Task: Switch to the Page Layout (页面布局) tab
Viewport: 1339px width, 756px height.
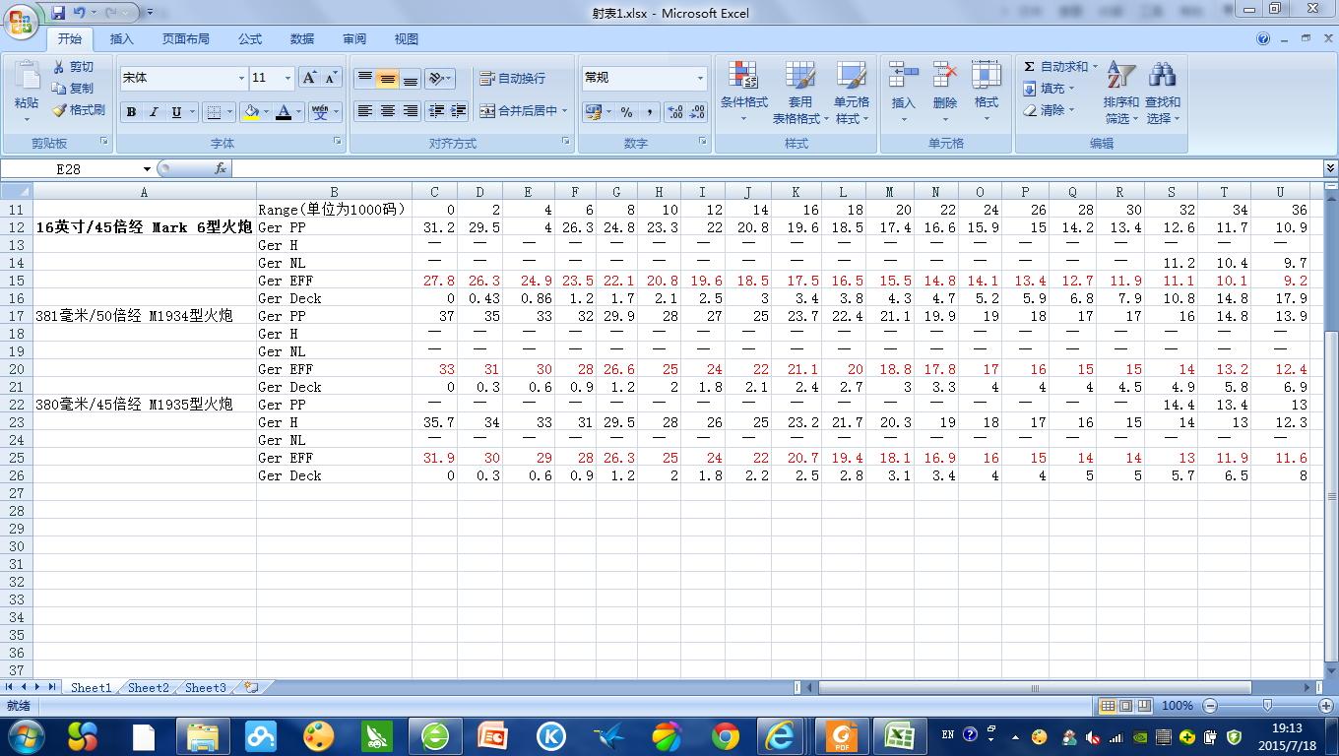Action: coord(186,39)
